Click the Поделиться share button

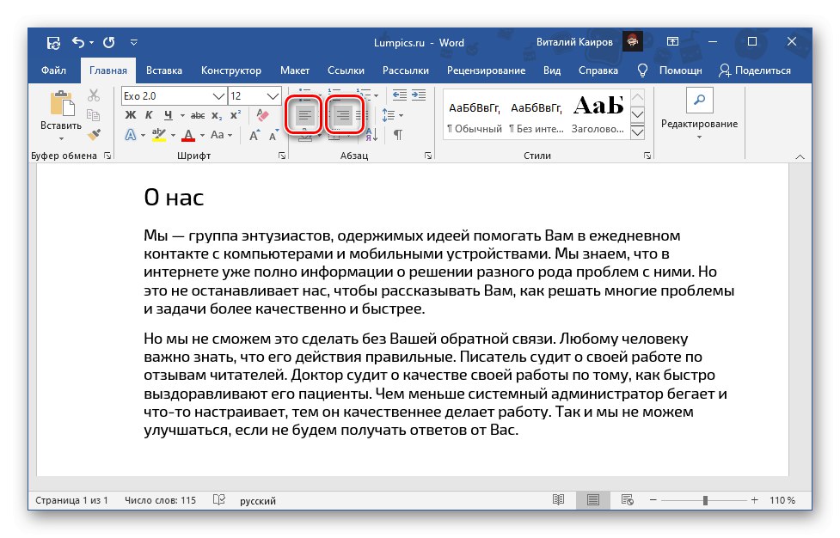coord(754,70)
